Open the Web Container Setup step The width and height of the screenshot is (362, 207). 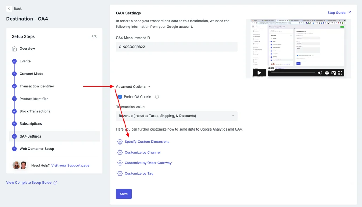click(37, 149)
